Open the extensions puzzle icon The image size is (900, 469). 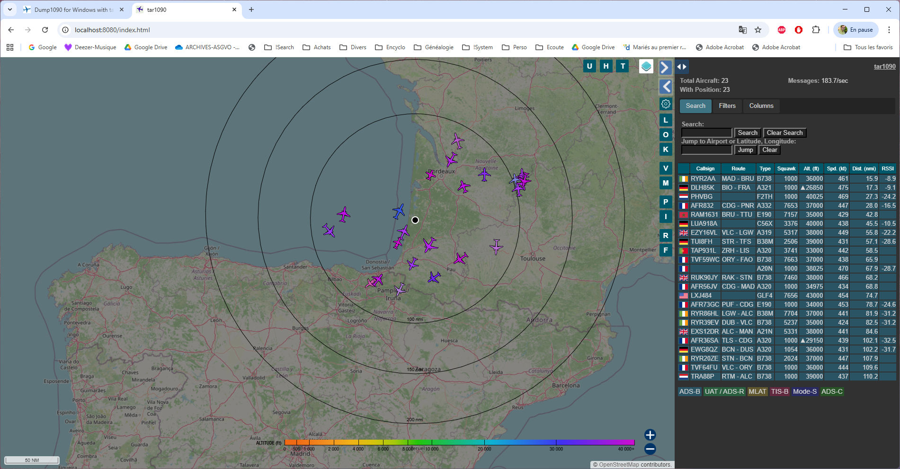(816, 30)
